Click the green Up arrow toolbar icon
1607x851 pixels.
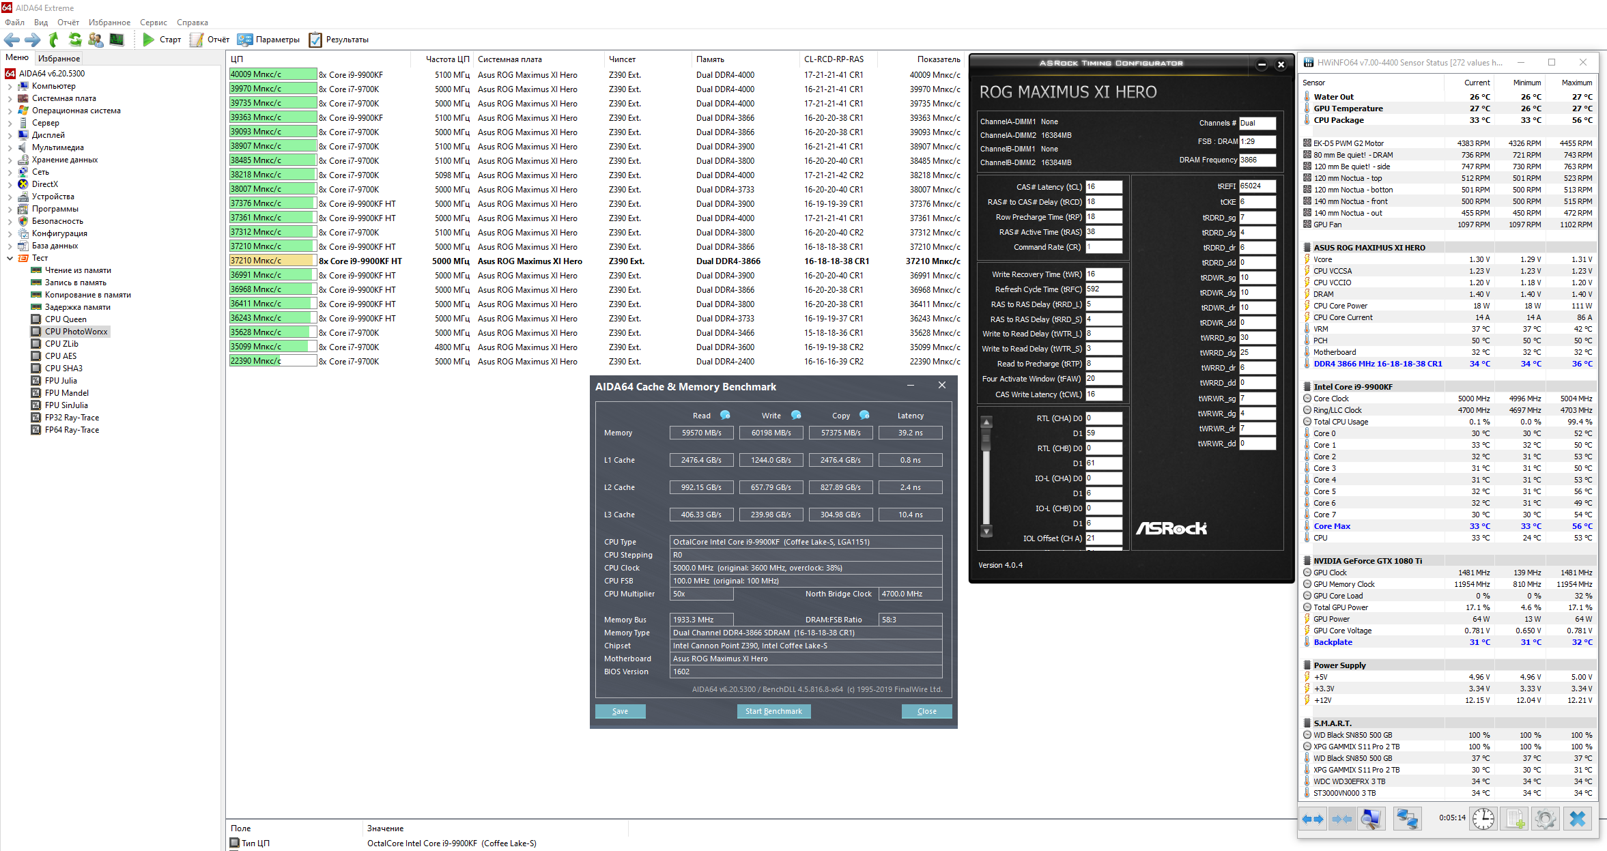[54, 40]
